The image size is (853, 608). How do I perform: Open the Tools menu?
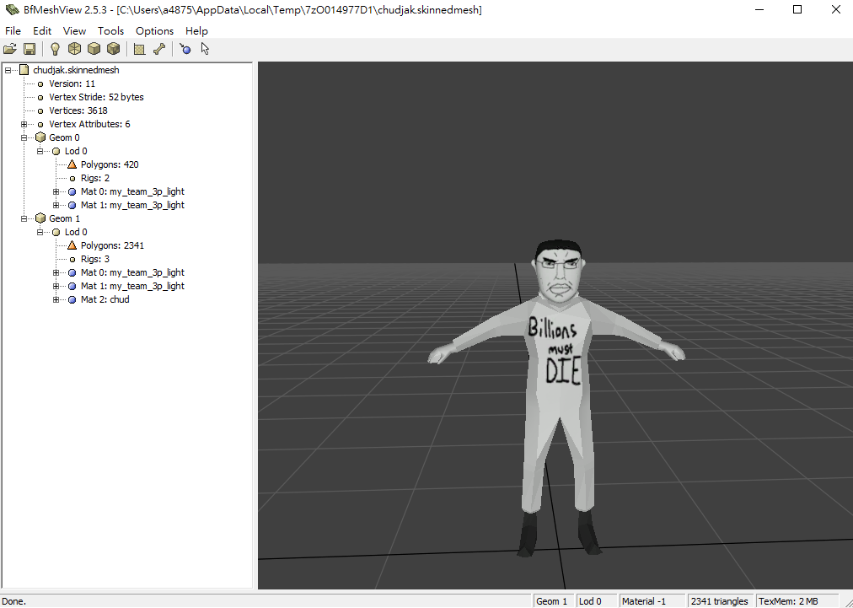pos(110,31)
